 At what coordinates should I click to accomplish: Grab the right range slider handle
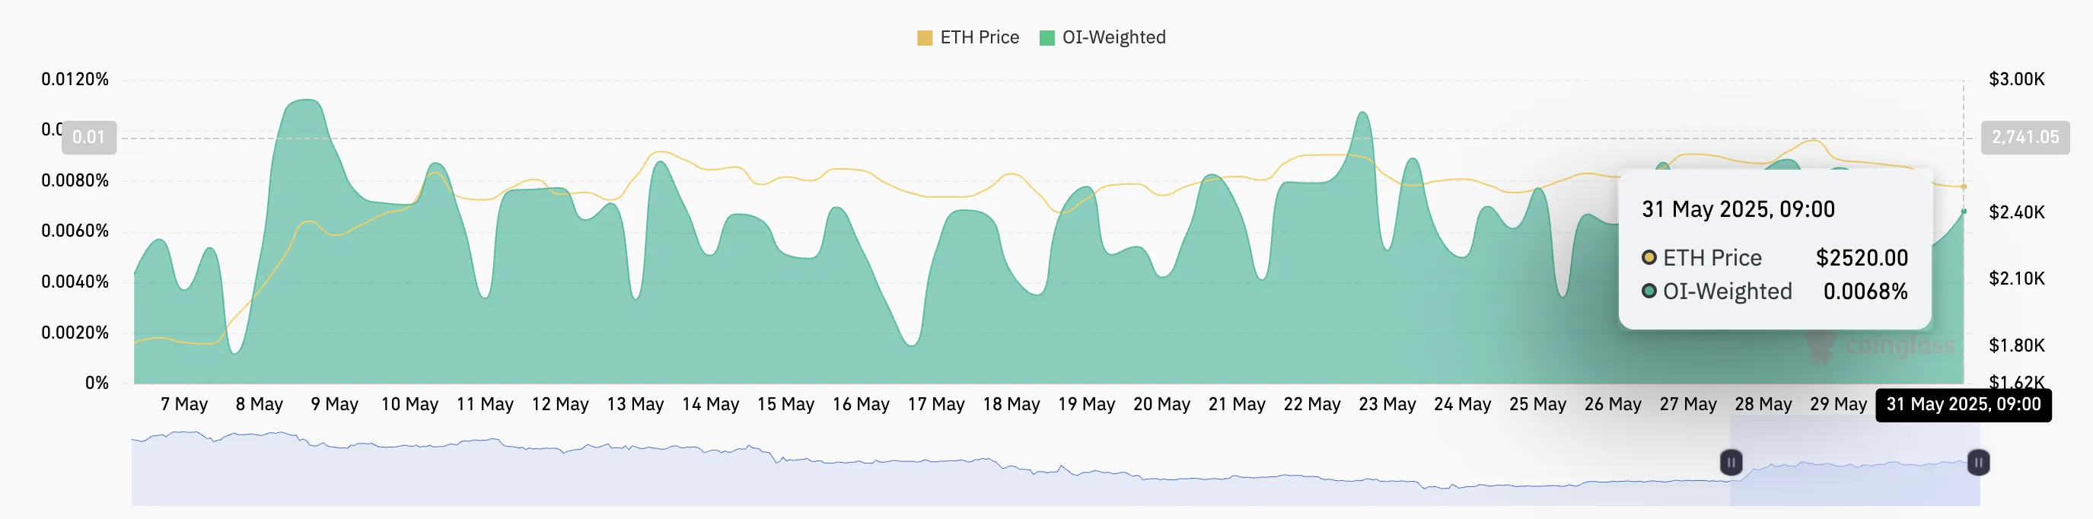1978,462
